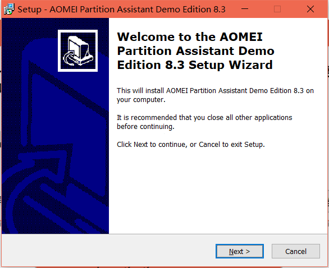Click the empty gray bar left of Next
329x268 pixels.
click(x=108, y=251)
